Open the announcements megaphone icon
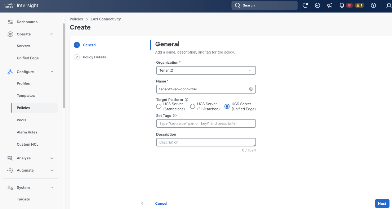 (x=330, y=5)
